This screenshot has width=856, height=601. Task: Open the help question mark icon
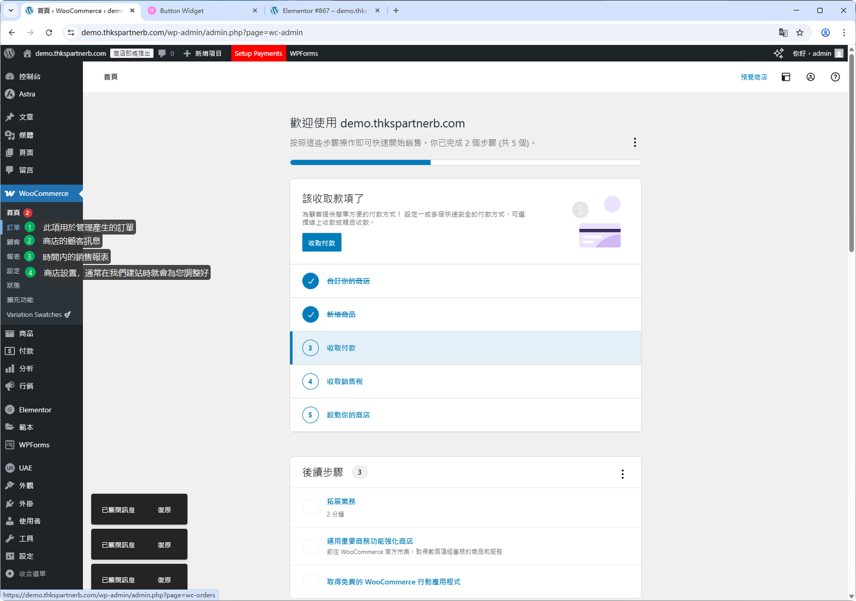(x=835, y=77)
